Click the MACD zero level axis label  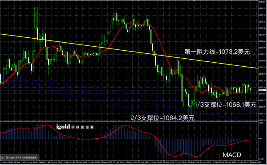coord(261,139)
